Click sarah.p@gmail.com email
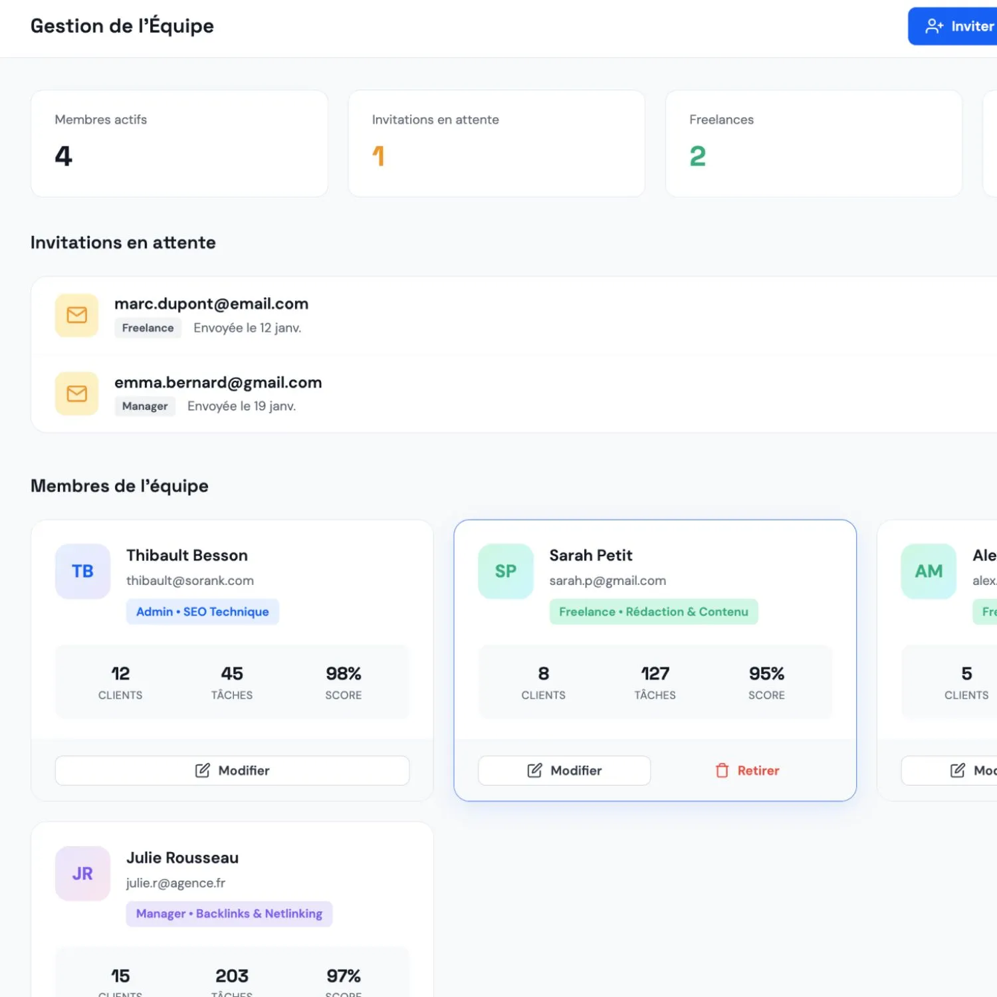Viewport: 997px width, 997px height. point(608,580)
